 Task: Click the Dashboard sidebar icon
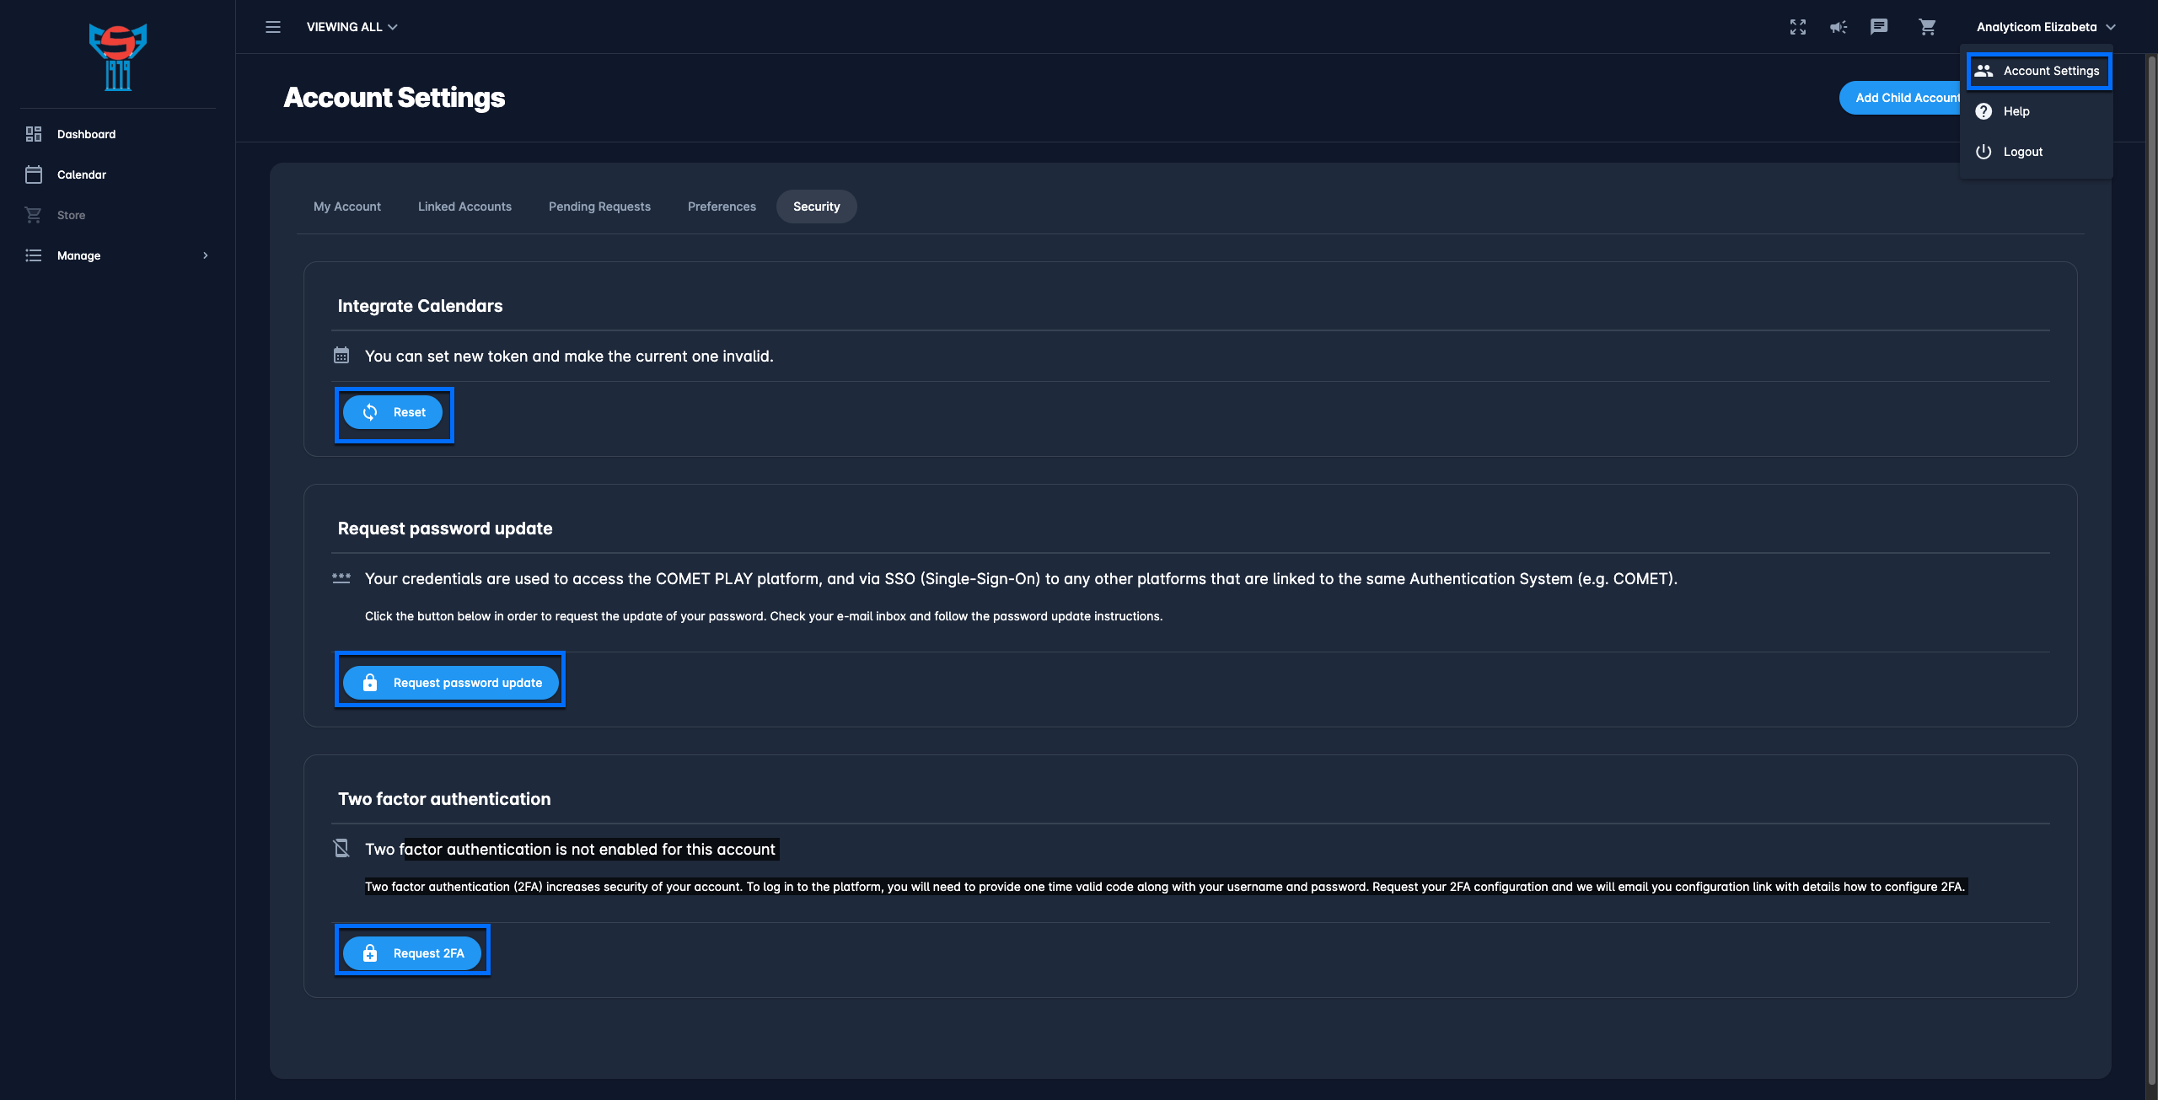[34, 134]
